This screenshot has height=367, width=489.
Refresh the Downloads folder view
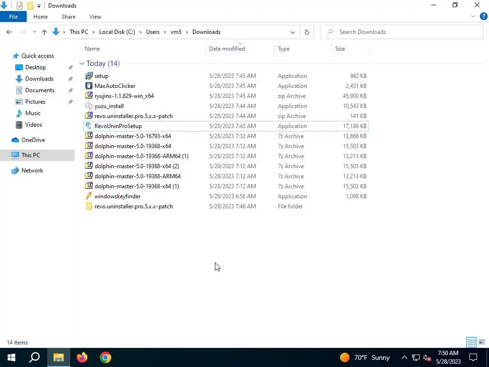(x=307, y=32)
